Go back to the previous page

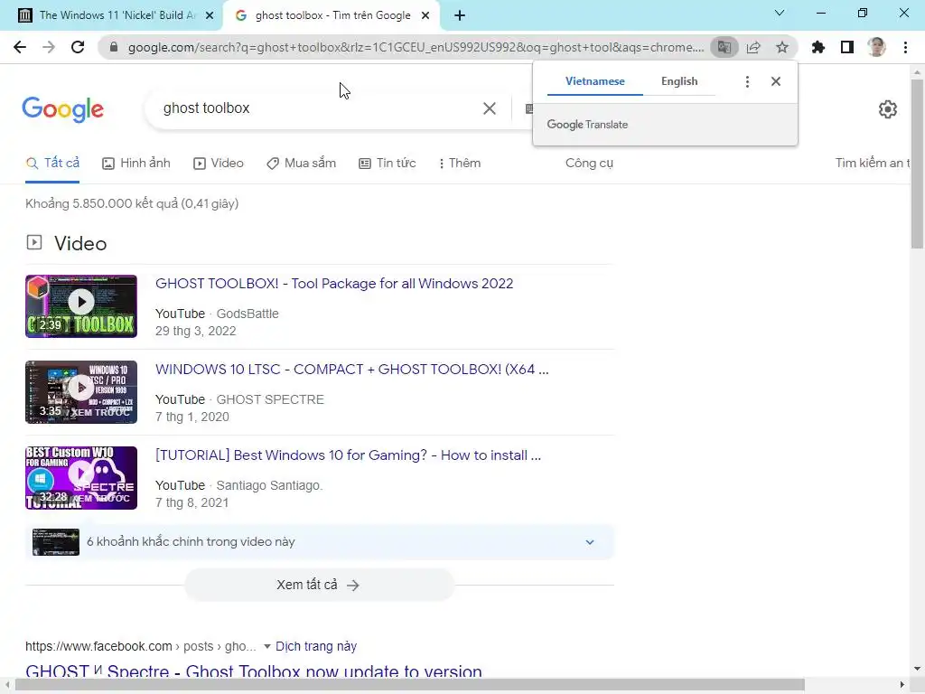[x=20, y=47]
